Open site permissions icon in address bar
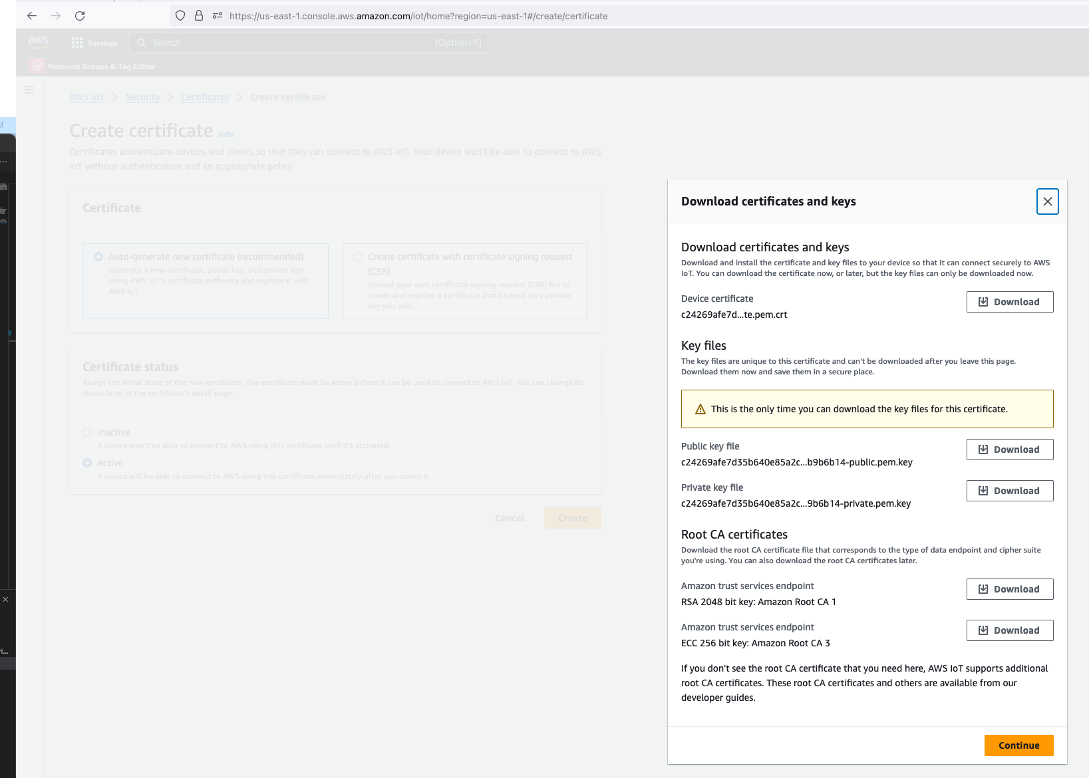1089x778 pixels. pyautogui.click(x=217, y=15)
